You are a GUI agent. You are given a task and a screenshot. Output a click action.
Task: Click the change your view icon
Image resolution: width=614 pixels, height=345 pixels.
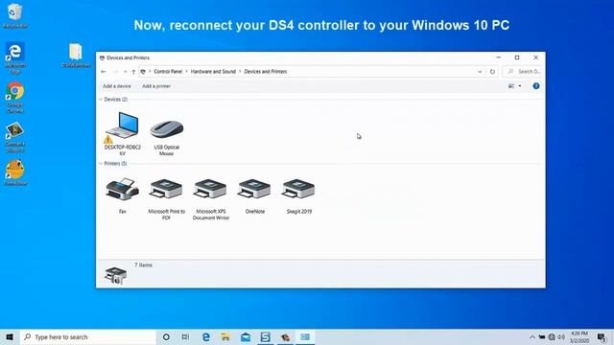click(511, 86)
